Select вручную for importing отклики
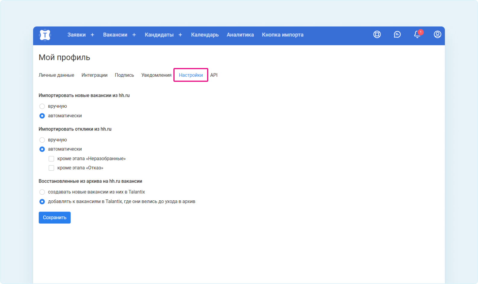 (42, 140)
